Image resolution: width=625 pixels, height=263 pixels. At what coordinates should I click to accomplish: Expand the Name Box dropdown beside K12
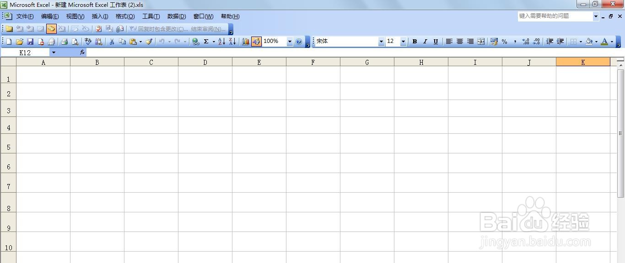pos(54,53)
